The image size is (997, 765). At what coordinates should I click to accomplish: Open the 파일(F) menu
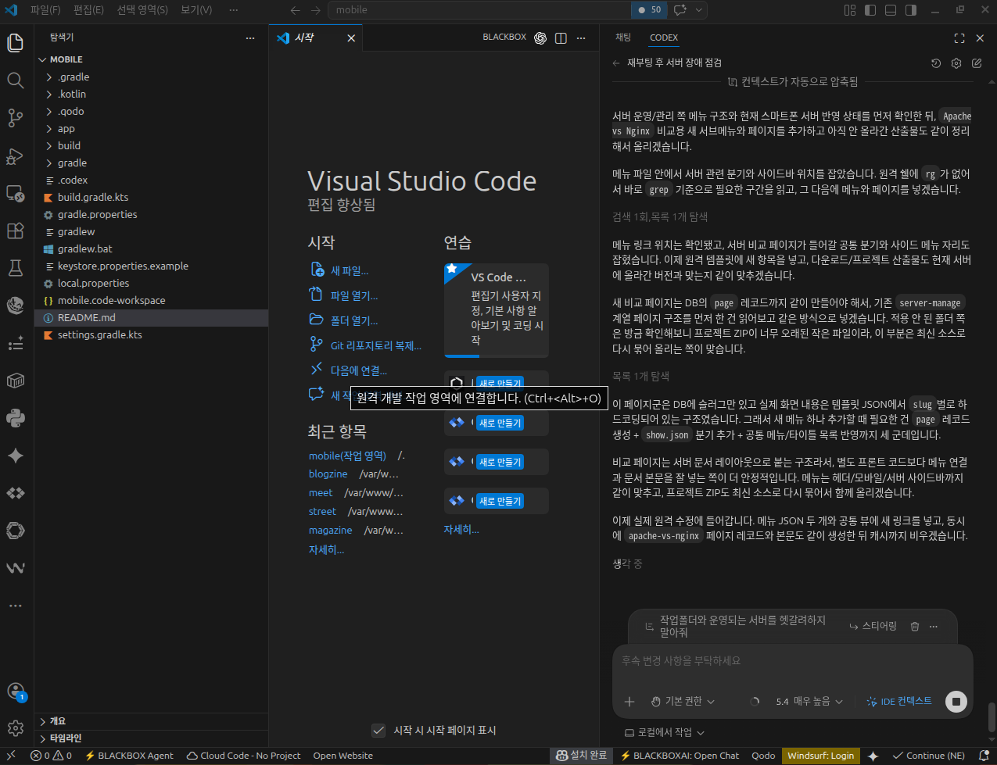[45, 10]
